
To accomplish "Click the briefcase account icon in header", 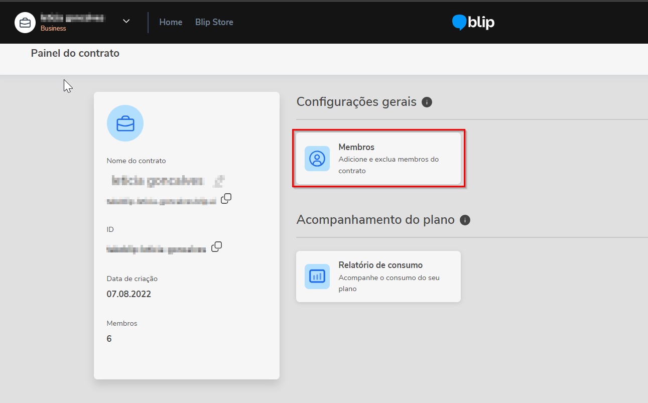I will 25,23.
